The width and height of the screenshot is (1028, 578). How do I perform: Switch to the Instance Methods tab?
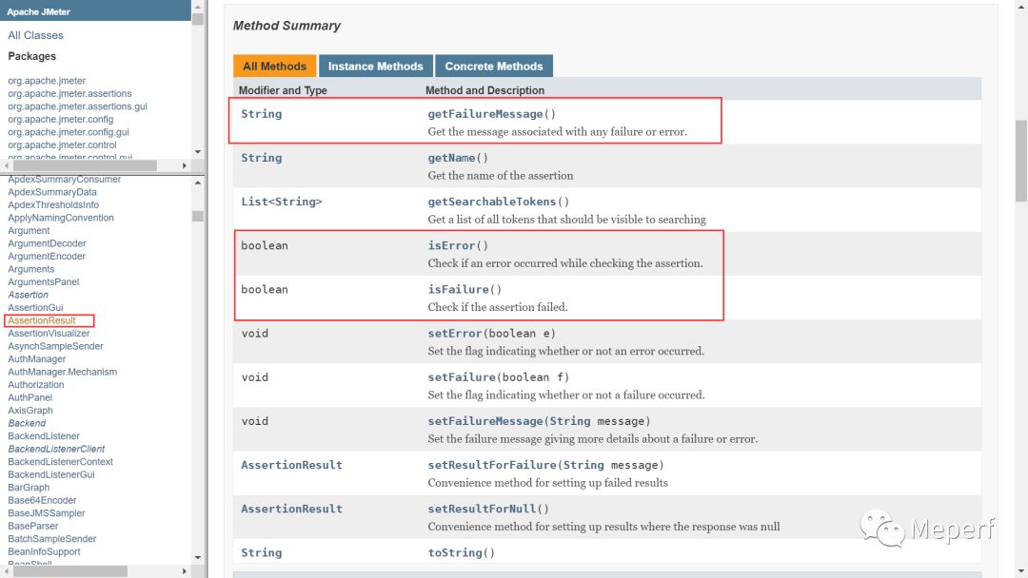tap(375, 67)
